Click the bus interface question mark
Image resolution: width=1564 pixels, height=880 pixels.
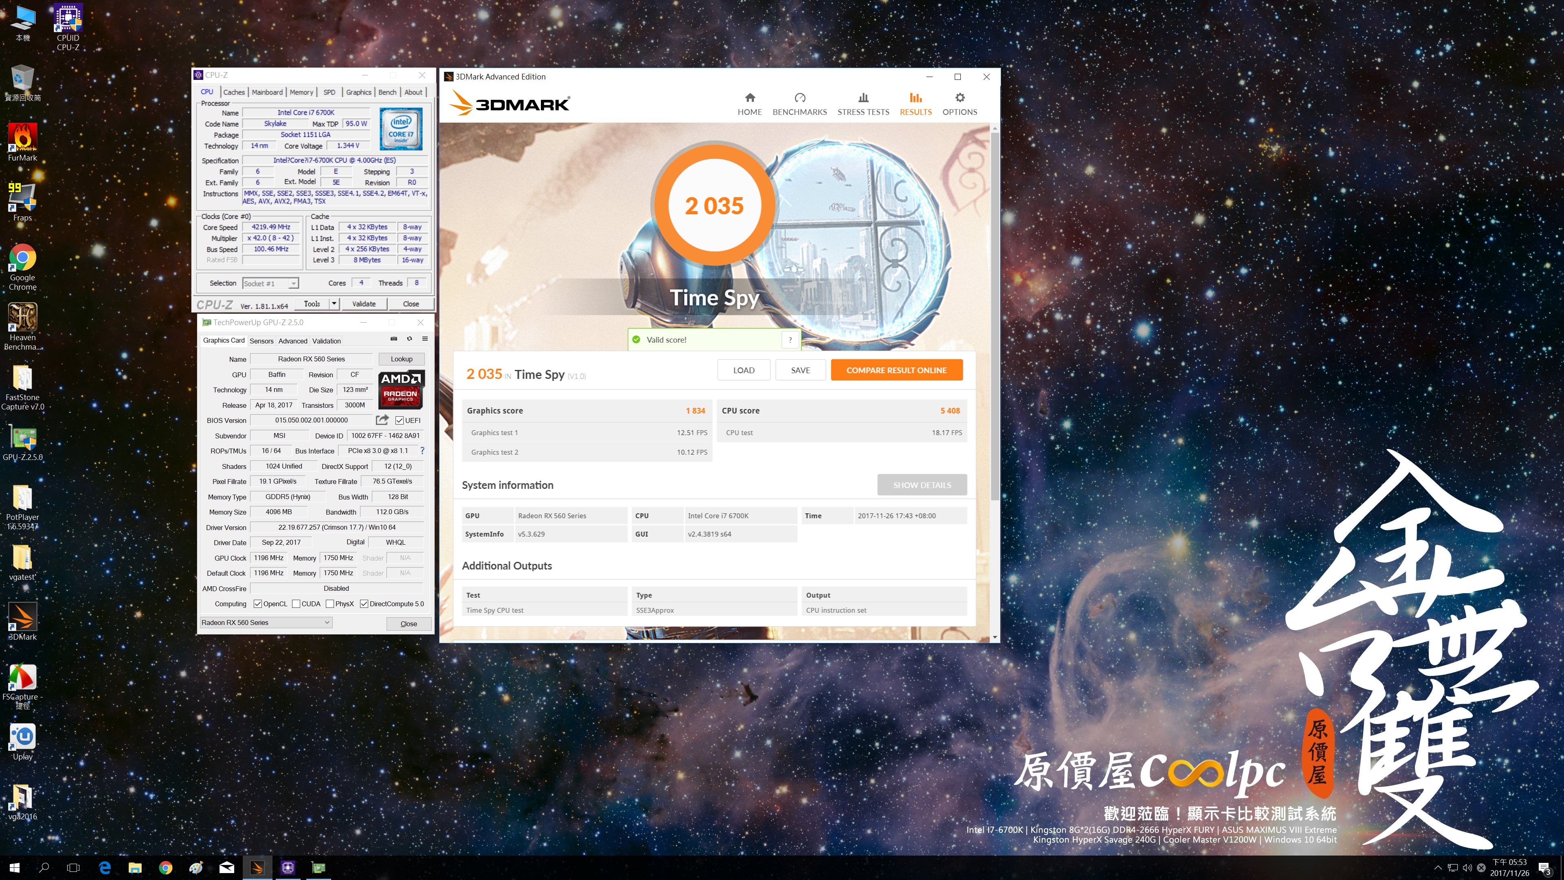pyautogui.click(x=422, y=451)
